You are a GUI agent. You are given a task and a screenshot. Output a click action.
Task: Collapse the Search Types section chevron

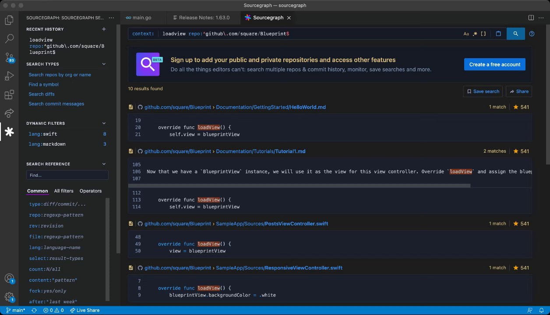[x=104, y=64]
